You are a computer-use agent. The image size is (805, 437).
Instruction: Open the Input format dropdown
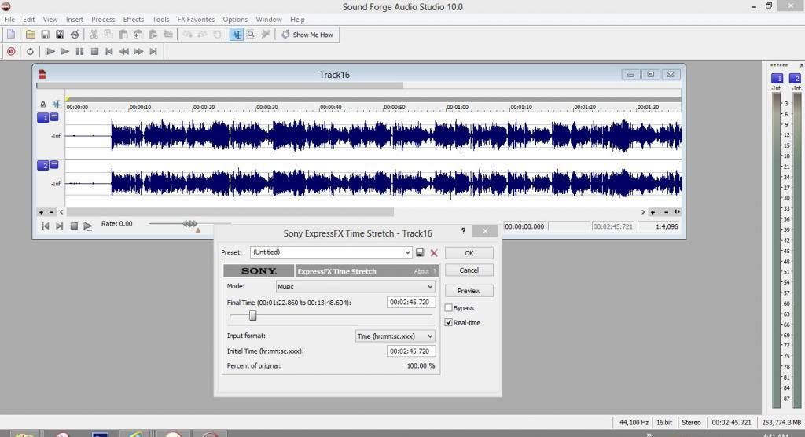pyautogui.click(x=395, y=336)
